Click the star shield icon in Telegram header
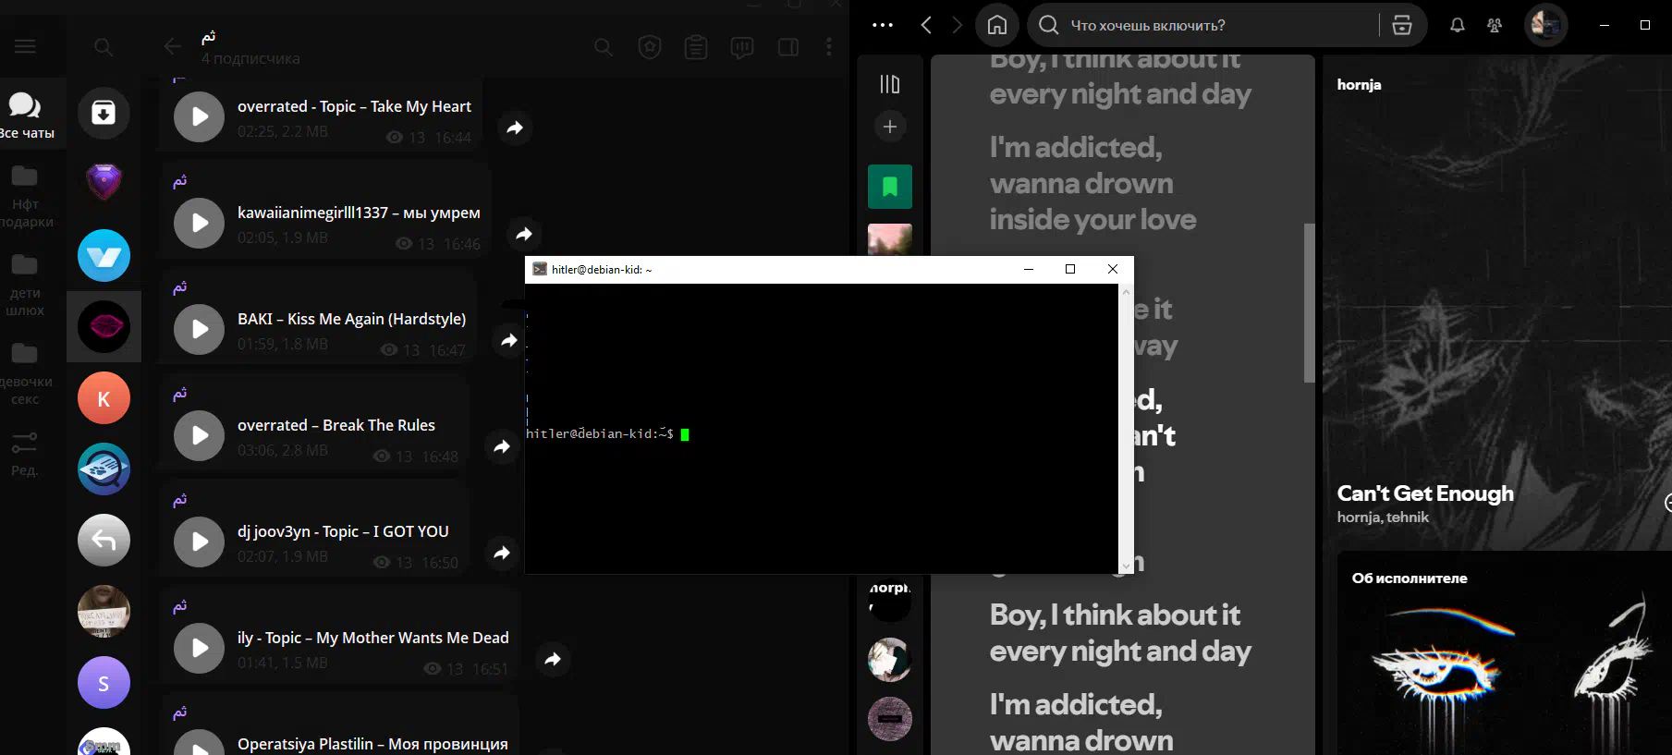This screenshot has width=1672, height=755. pos(650,47)
